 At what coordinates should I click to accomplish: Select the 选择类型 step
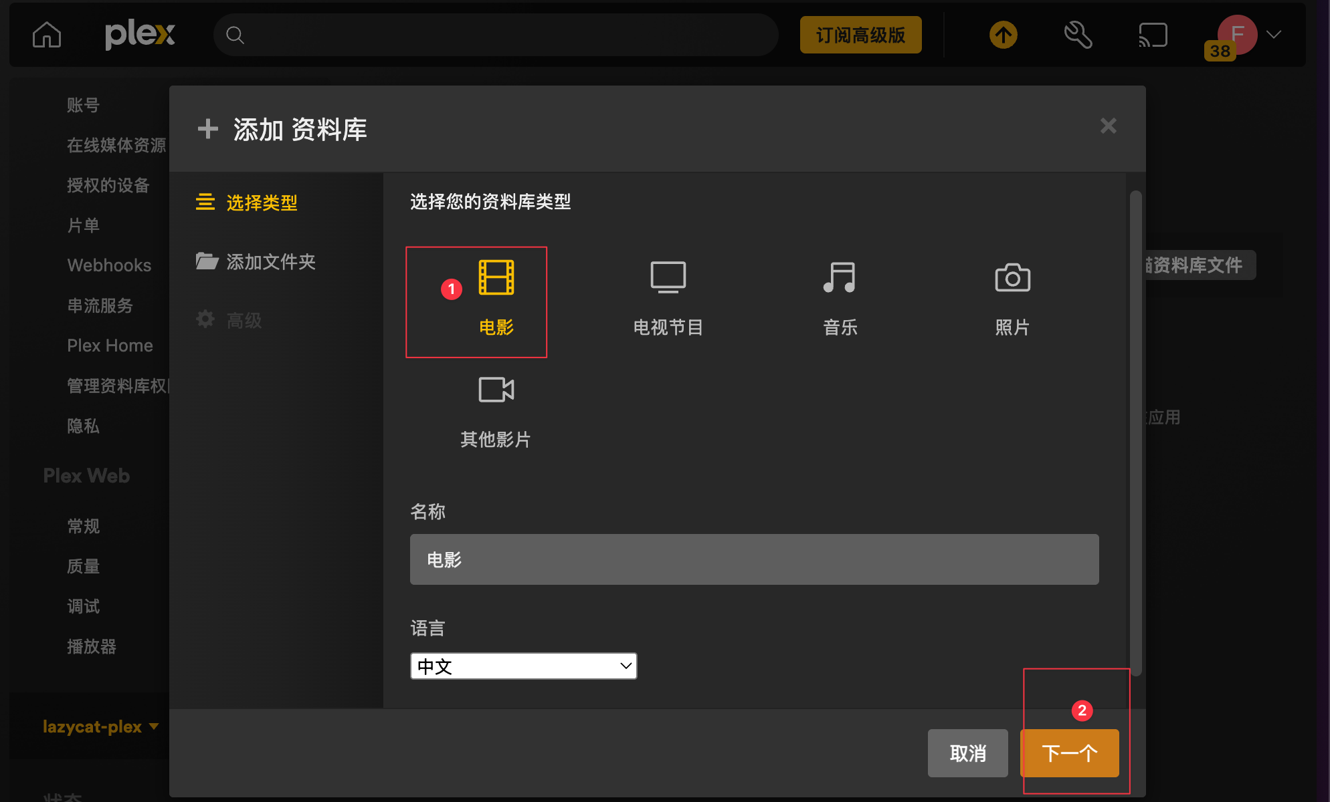click(x=246, y=203)
